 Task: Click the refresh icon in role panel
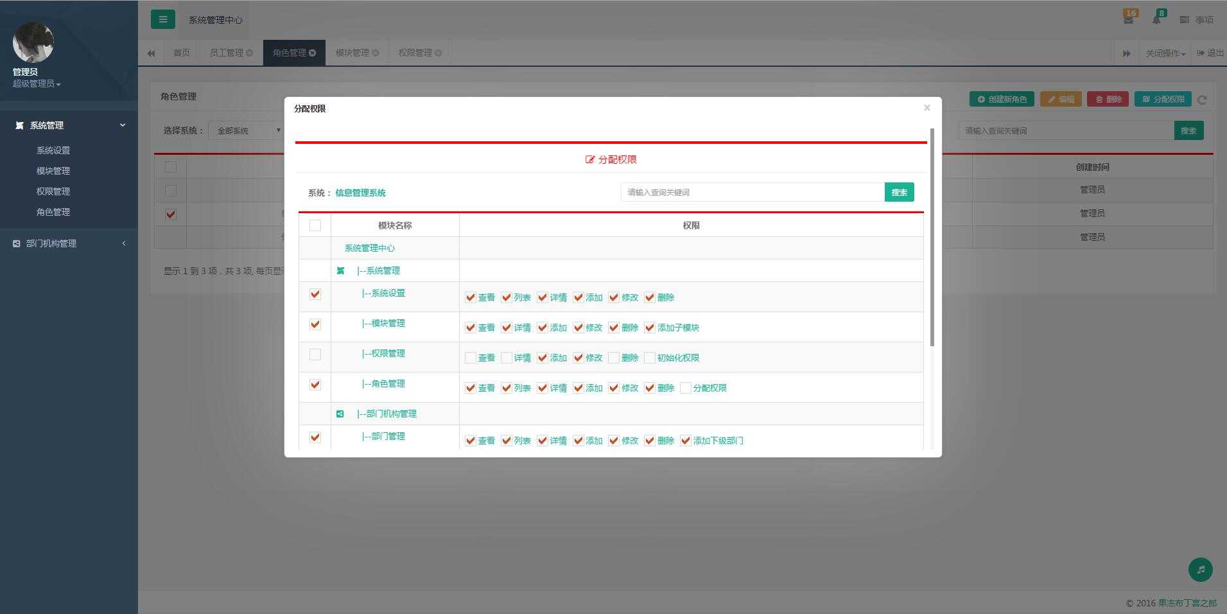1202,100
